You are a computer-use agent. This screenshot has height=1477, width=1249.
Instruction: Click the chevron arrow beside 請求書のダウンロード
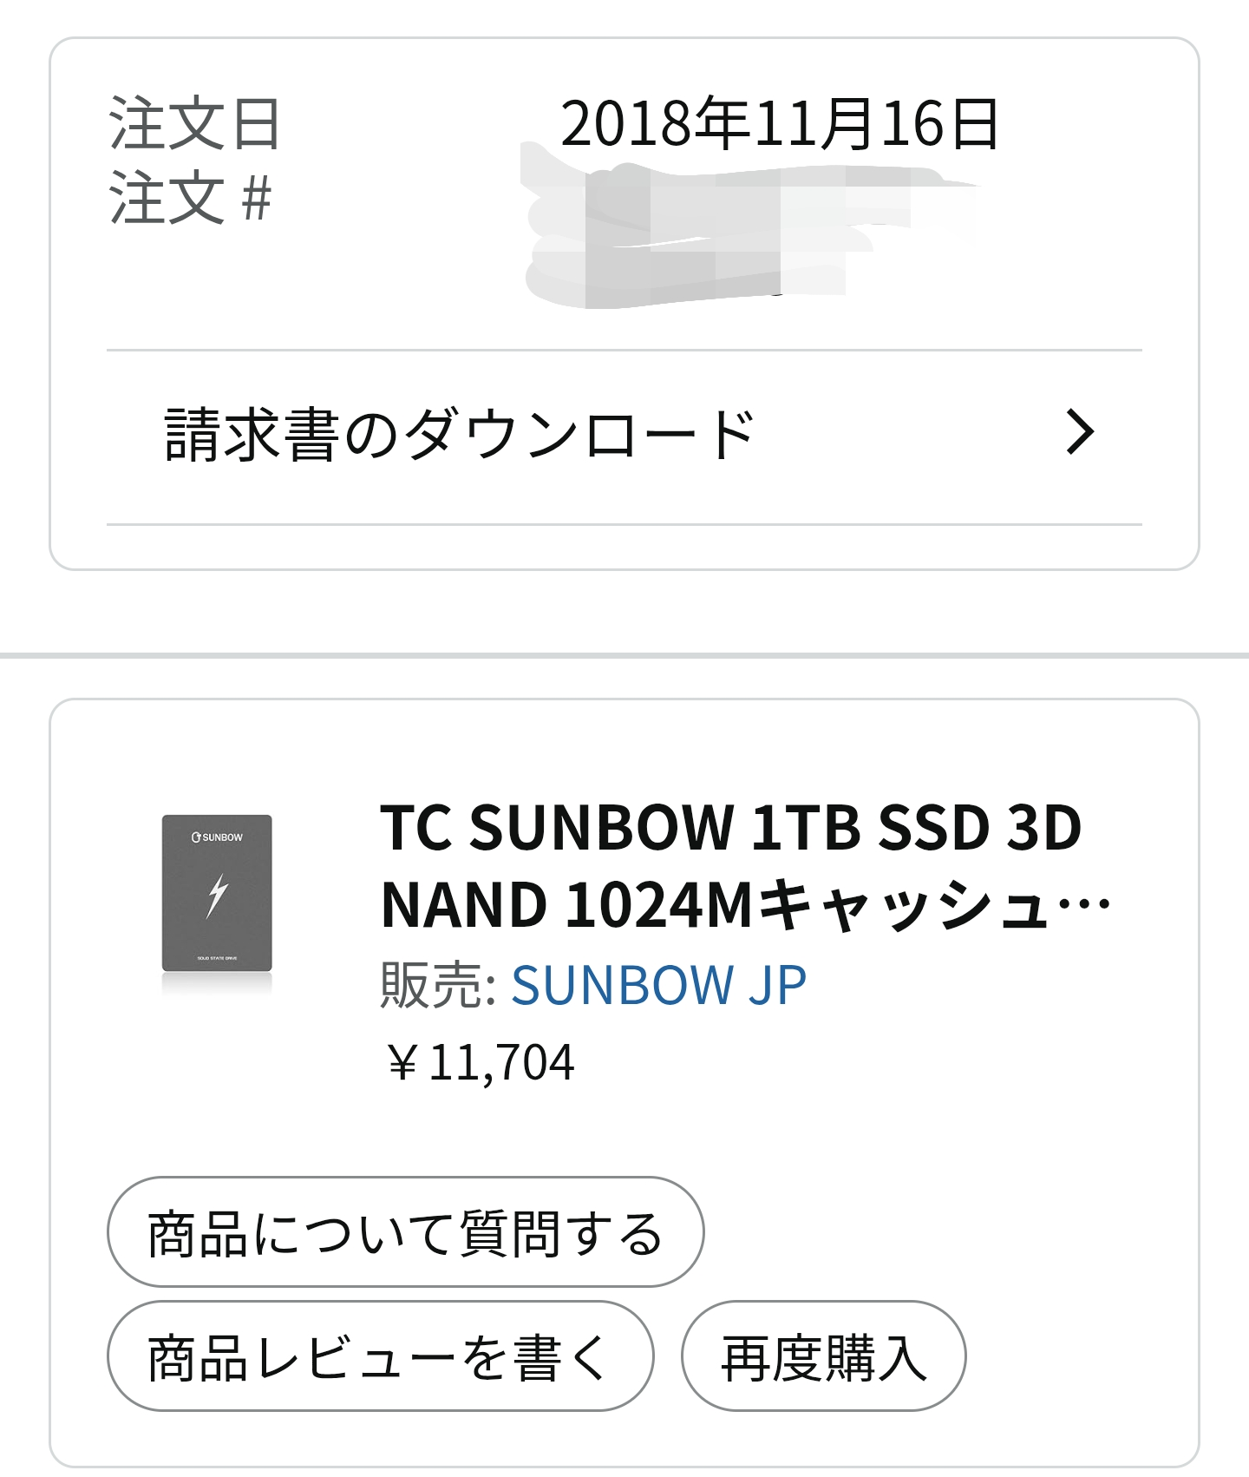click(x=1080, y=432)
